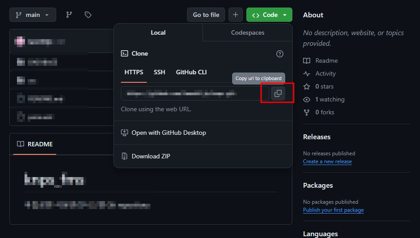
Task: Click 'No packages published' text
Action: (331, 202)
